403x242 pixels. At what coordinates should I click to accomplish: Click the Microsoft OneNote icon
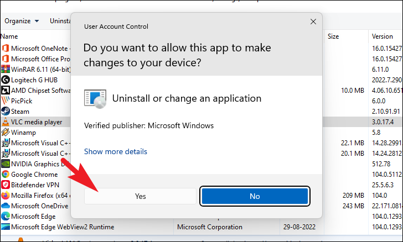[x=6, y=48]
